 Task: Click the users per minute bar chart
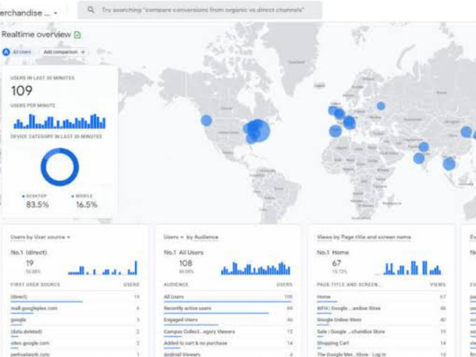tap(59, 121)
